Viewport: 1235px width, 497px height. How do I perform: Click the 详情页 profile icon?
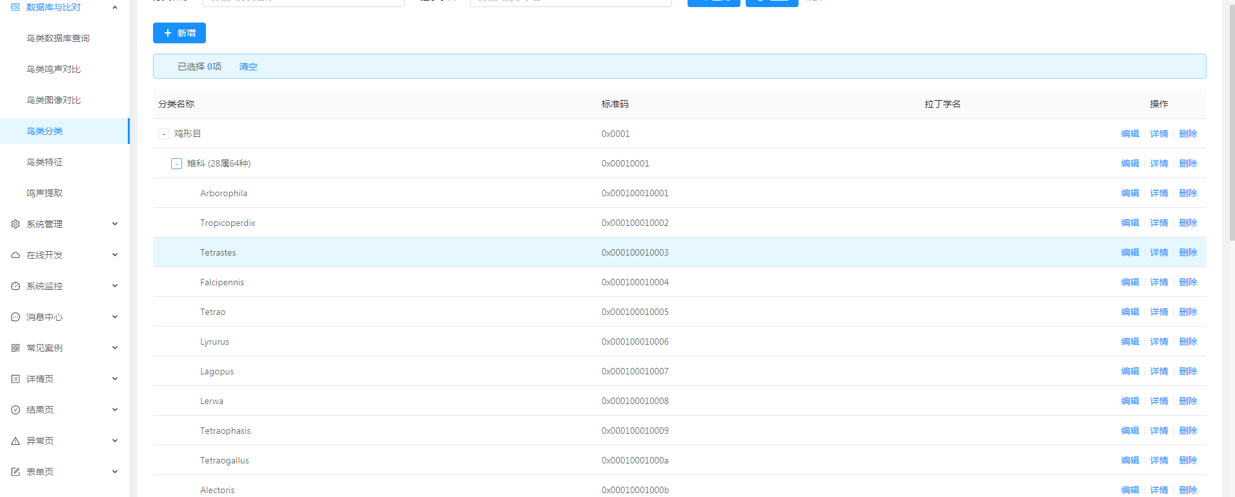click(15, 379)
